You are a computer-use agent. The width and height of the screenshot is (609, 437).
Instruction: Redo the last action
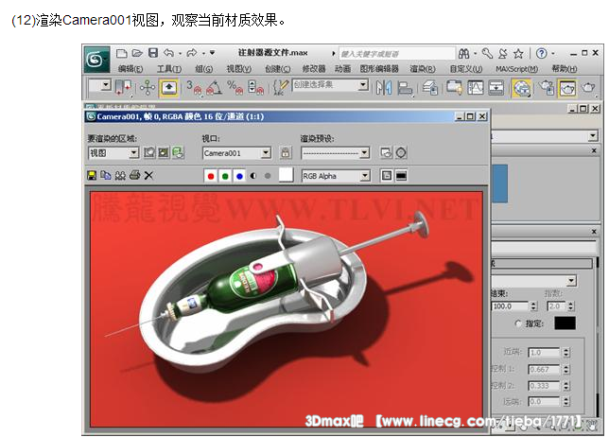pos(192,53)
